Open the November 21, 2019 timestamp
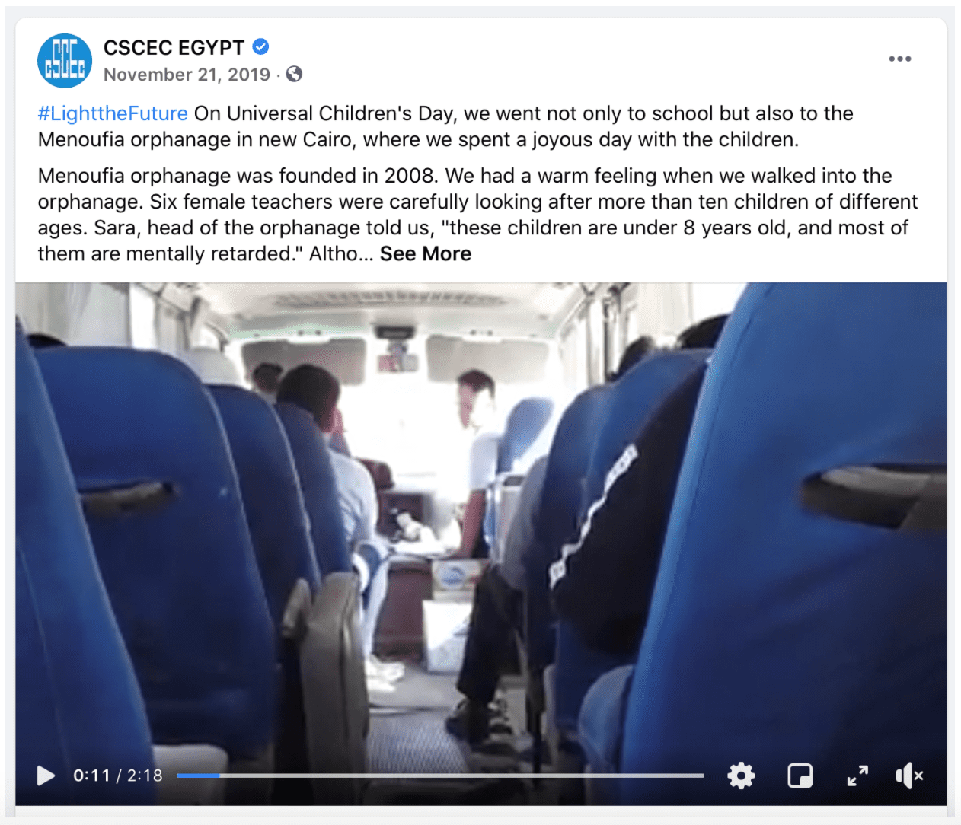961x825 pixels. tap(187, 75)
